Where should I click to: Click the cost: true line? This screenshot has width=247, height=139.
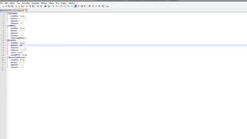[17, 53]
